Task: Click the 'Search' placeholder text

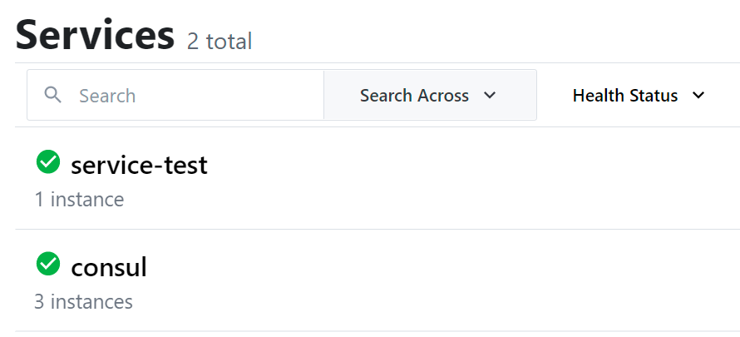Action: pos(107,96)
